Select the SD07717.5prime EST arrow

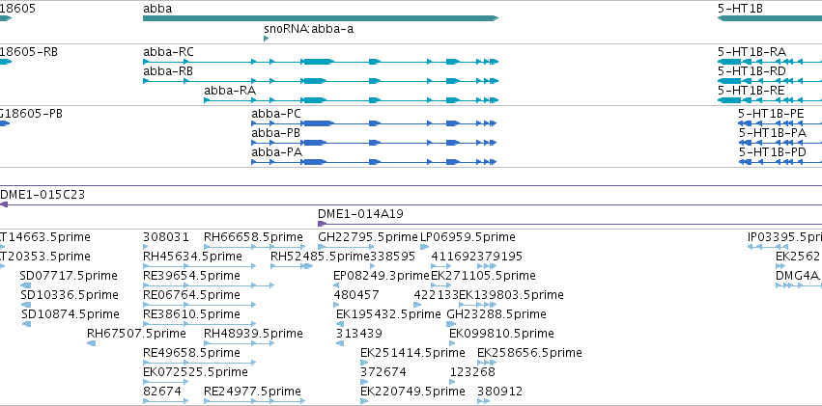click(26, 285)
